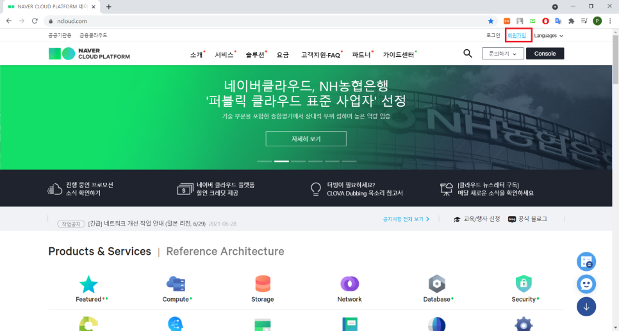The width and height of the screenshot is (619, 331).
Task: Bookmark page with the star icon
Action: tap(491, 21)
